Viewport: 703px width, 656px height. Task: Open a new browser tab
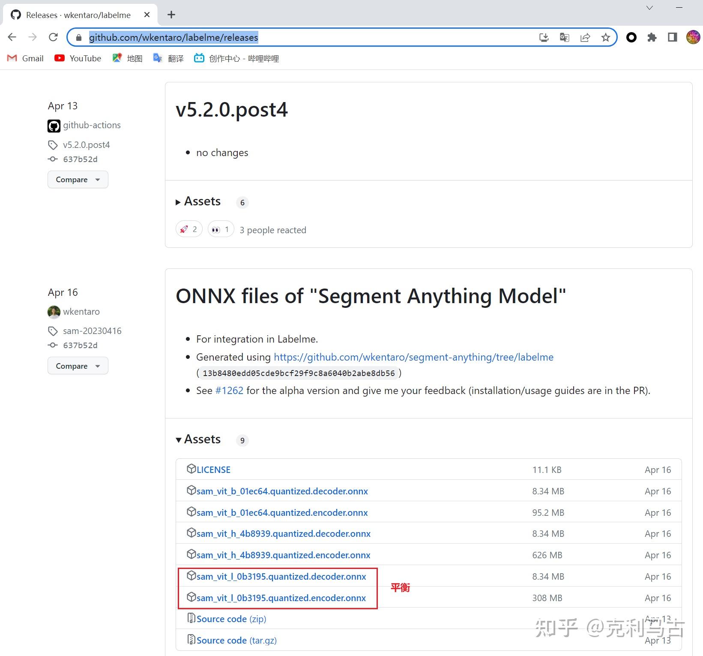[x=171, y=14]
